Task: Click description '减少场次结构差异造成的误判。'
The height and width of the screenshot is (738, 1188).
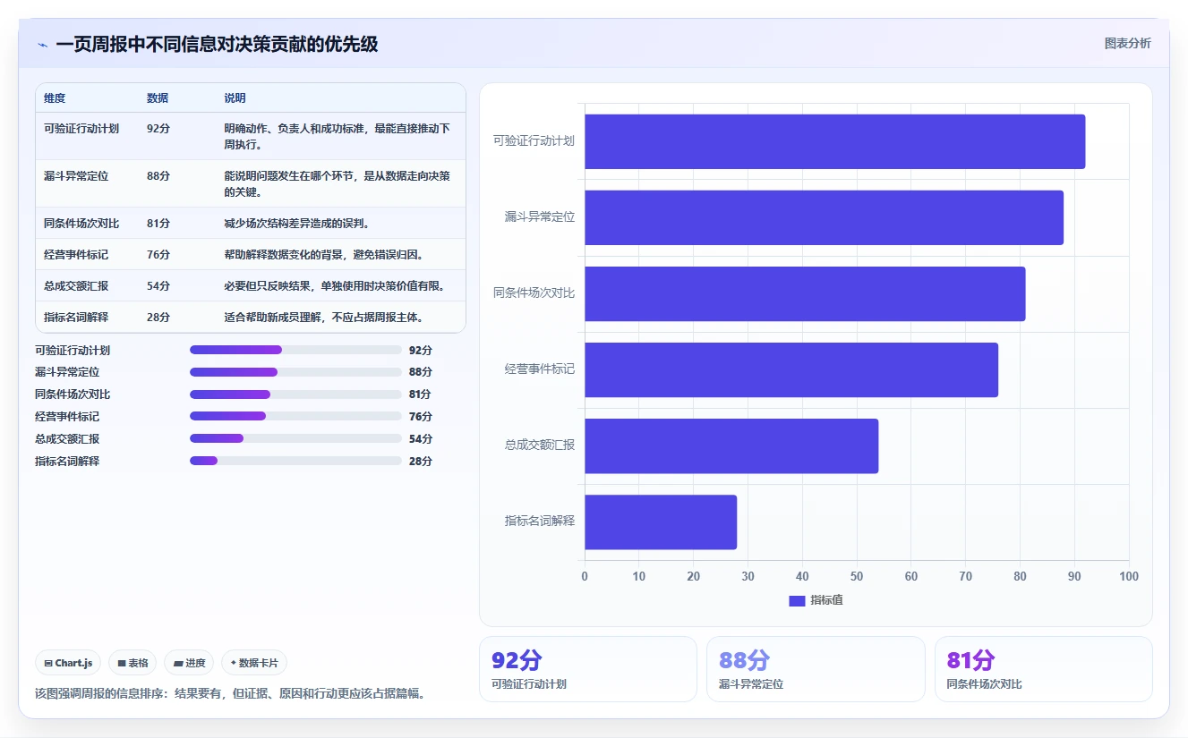Action: [299, 224]
